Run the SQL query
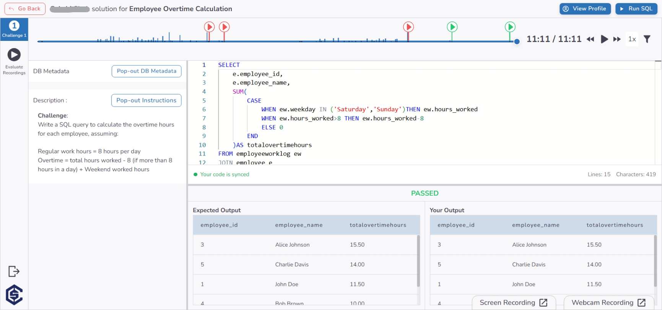The width and height of the screenshot is (662, 310). point(636,9)
